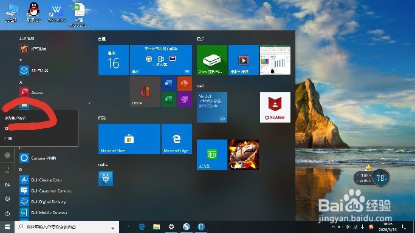
Task: Launch the Word small tile
Action: point(169,84)
